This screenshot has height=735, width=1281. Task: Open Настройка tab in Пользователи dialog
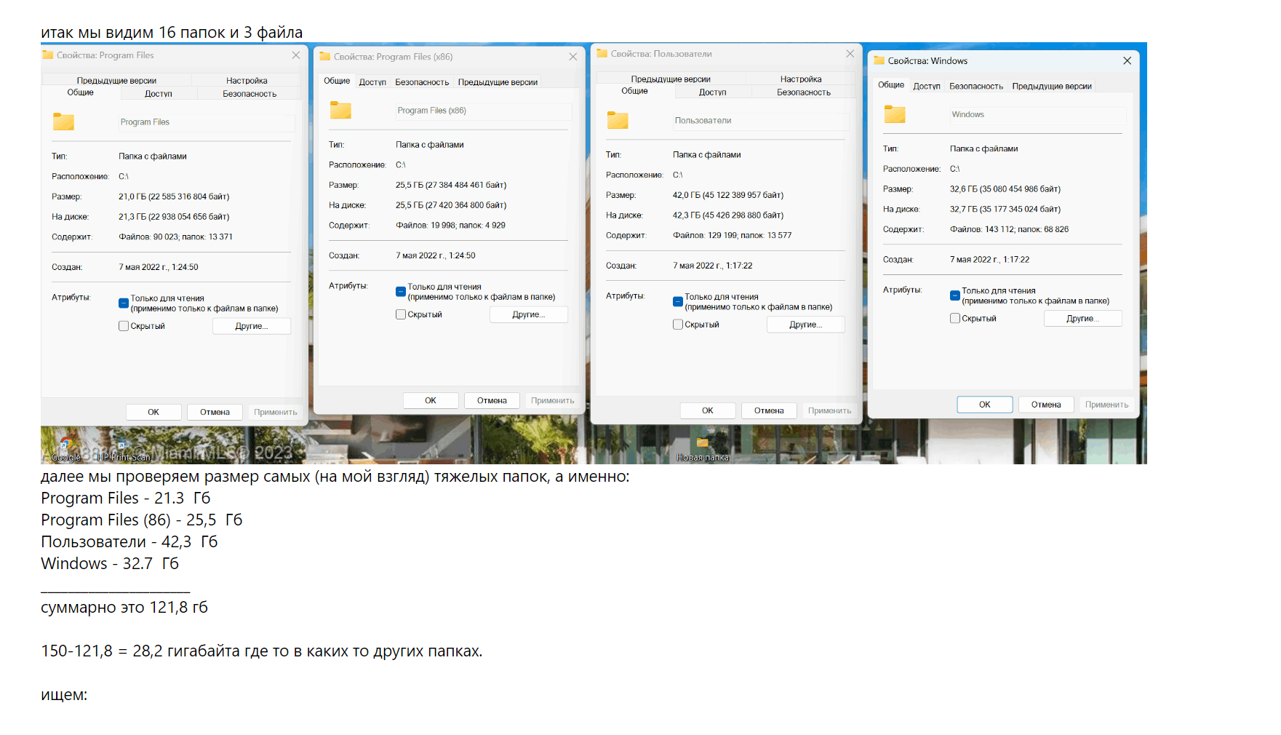coord(801,79)
